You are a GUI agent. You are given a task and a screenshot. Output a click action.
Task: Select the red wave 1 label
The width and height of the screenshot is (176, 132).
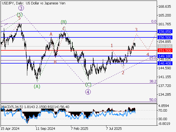coord(112,45)
